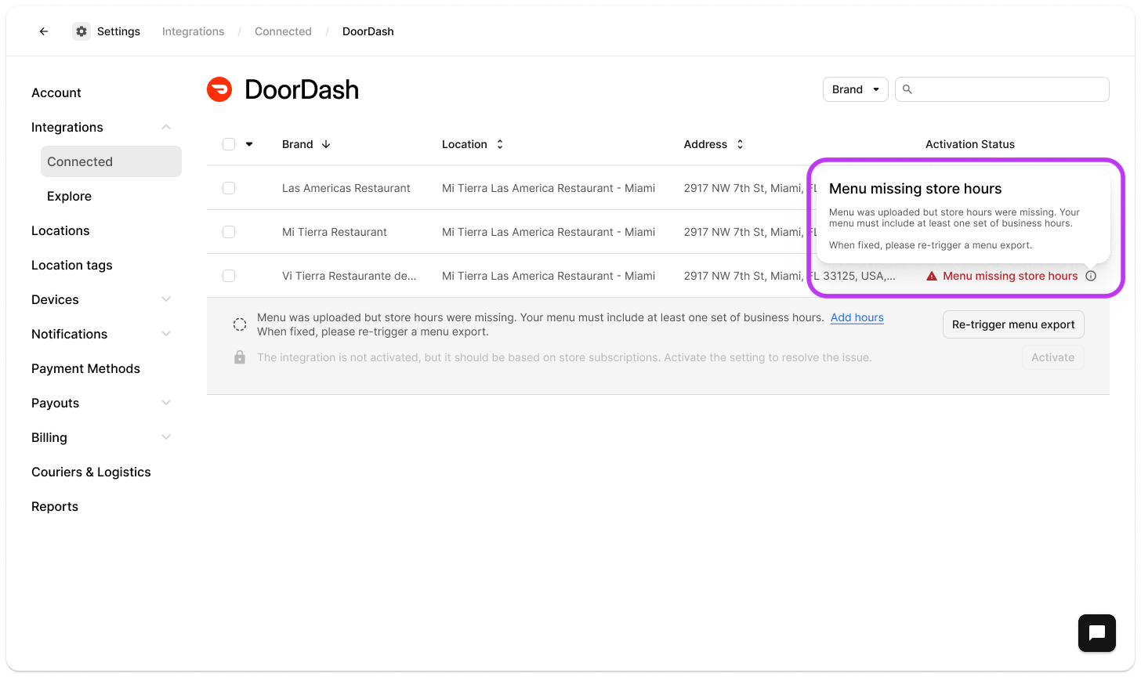Open Explore under Integrations

69,196
